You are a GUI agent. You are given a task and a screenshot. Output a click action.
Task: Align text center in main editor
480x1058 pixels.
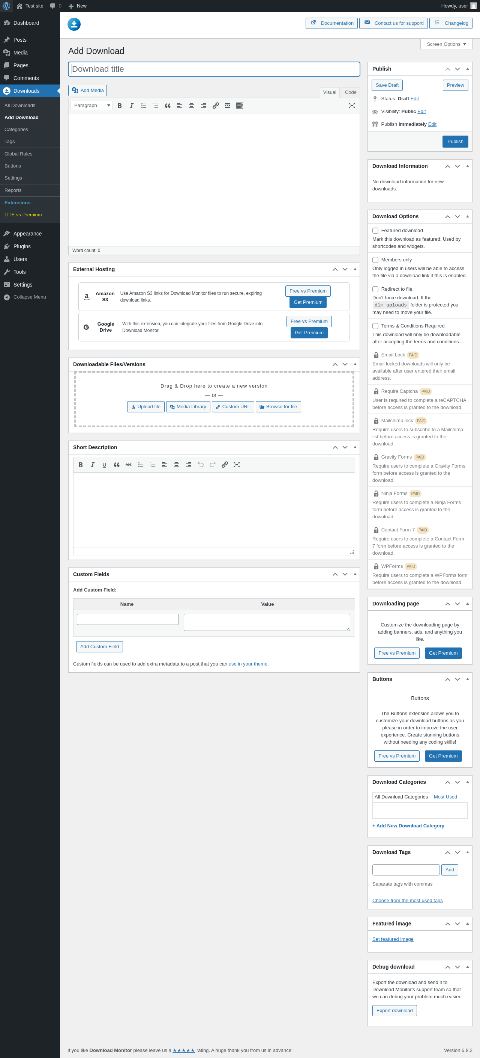pos(192,106)
